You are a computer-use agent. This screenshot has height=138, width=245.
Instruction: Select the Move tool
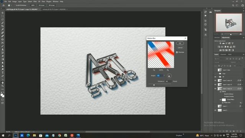coord(3,13)
